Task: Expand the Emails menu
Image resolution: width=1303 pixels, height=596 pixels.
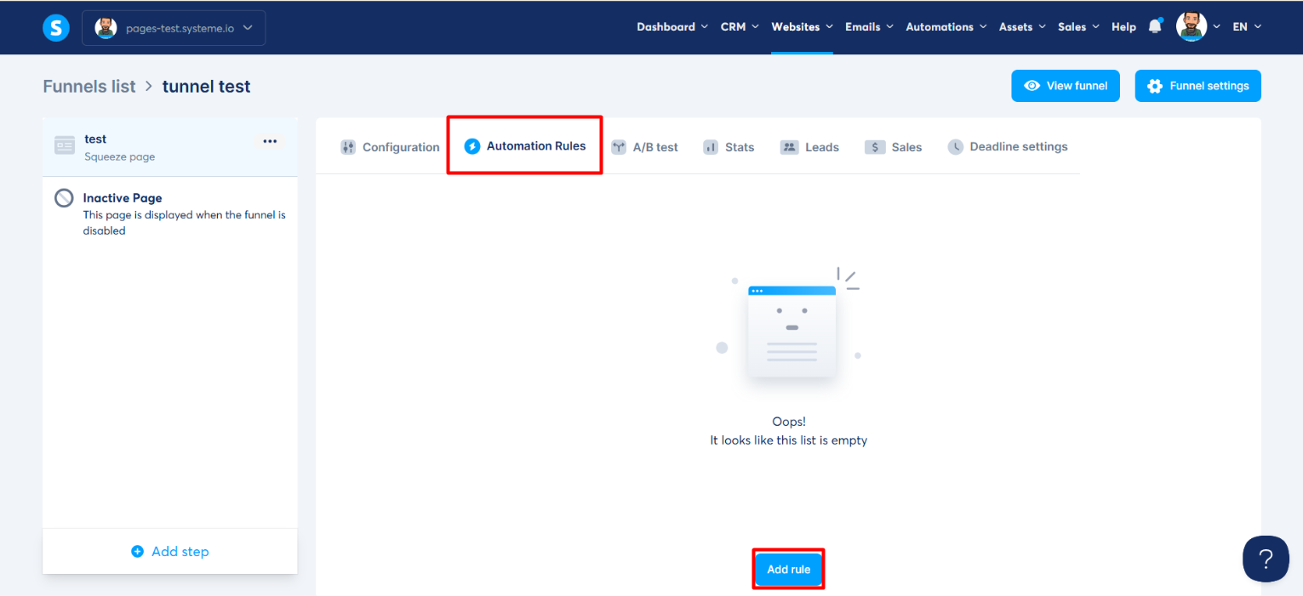Action: click(x=869, y=27)
